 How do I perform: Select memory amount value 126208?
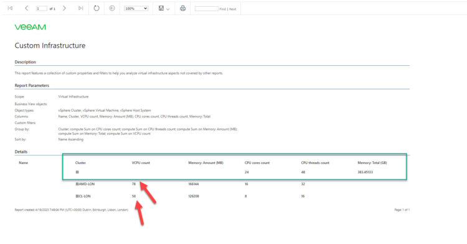tap(194, 196)
